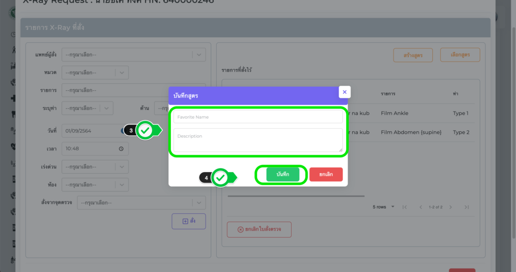Open the ระบุท่า position dropdown
The image size is (516, 272).
coord(106,108)
